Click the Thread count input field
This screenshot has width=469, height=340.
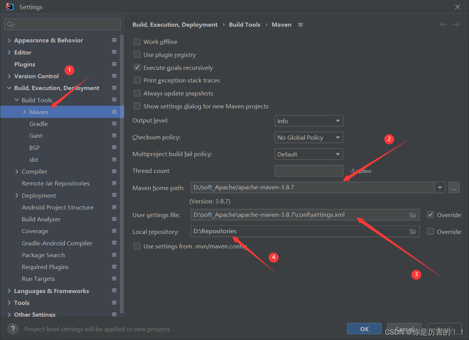pos(309,171)
